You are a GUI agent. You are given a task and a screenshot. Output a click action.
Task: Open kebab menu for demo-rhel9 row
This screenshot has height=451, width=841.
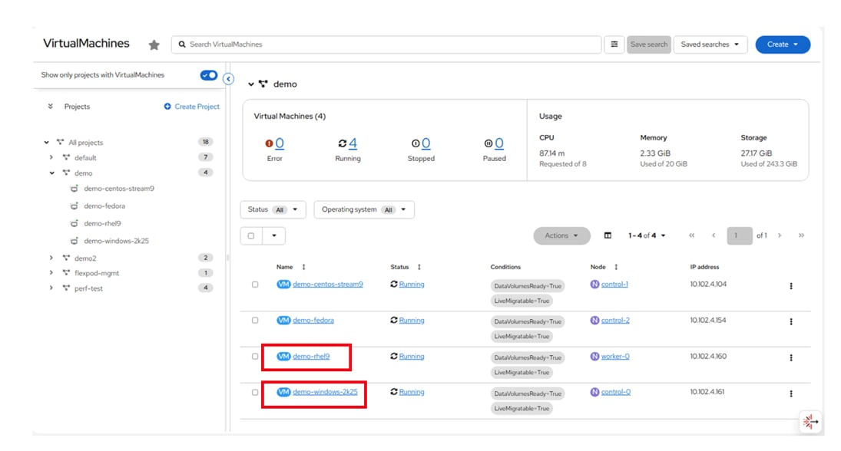790,357
